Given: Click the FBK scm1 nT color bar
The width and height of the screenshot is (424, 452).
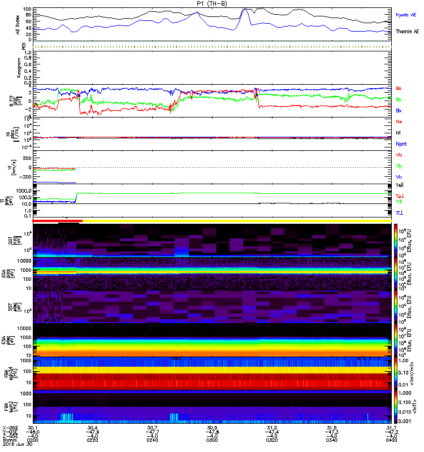Looking at the screenshot, I should 396,407.
